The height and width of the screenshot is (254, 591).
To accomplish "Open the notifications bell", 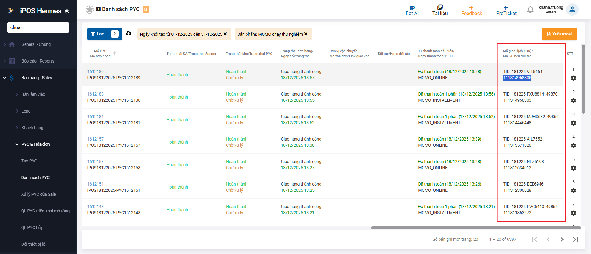I will point(530,10).
